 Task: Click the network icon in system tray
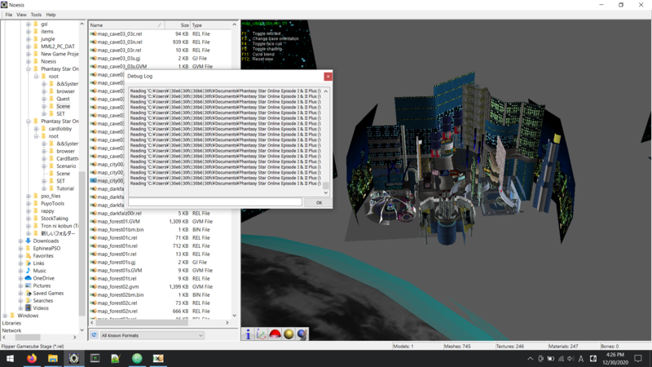click(561, 359)
